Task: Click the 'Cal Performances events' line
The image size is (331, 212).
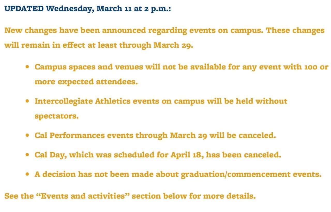Action: pyautogui.click(x=155, y=135)
